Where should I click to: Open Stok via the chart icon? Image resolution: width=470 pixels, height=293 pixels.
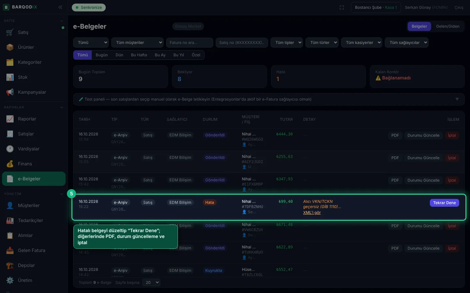[x=10, y=77]
